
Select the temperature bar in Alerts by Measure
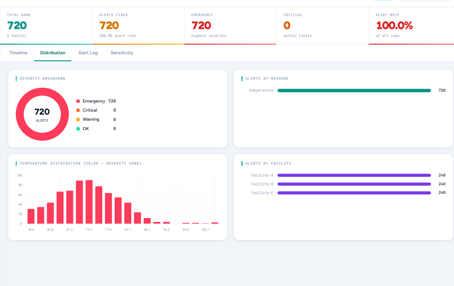354,90
